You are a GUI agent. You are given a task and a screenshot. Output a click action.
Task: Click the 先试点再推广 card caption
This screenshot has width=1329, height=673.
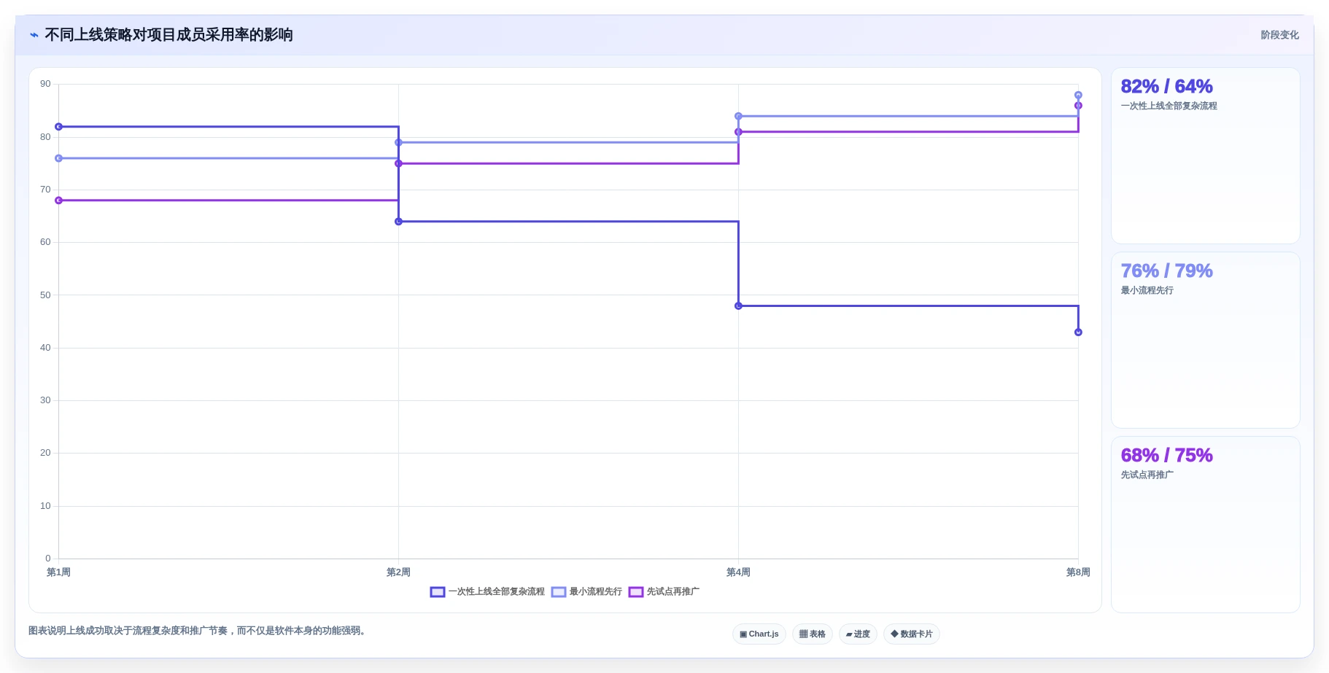[x=1147, y=475]
